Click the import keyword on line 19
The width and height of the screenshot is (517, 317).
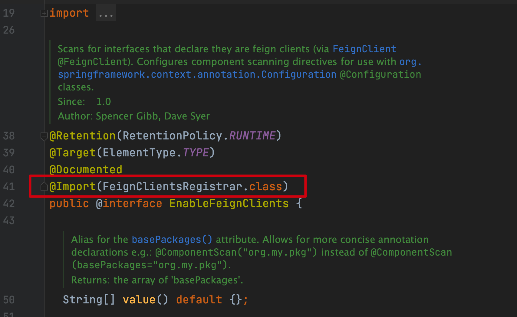coord(69,13)
